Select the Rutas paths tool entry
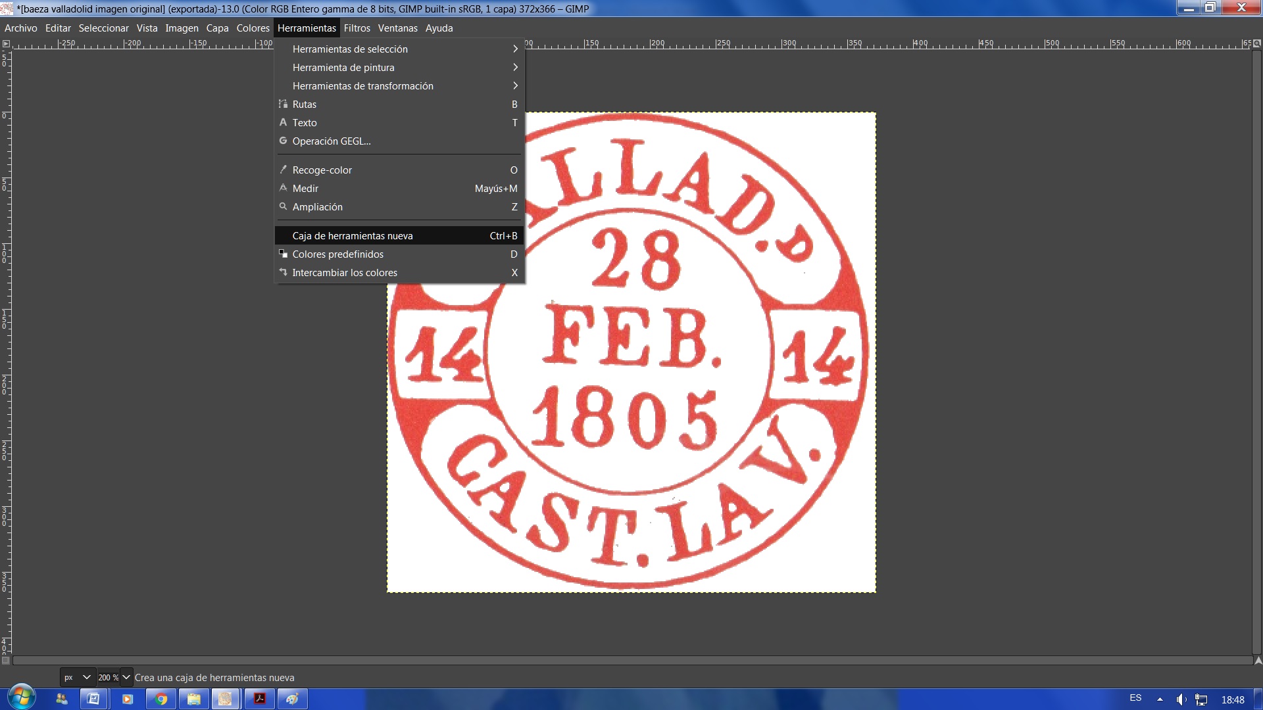Image resolution: width=1263 pixels, height=710 pixels. (x=399, y=105)
